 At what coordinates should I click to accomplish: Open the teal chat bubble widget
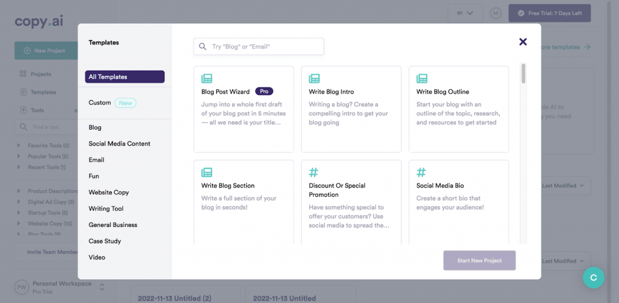pos(594,278)
